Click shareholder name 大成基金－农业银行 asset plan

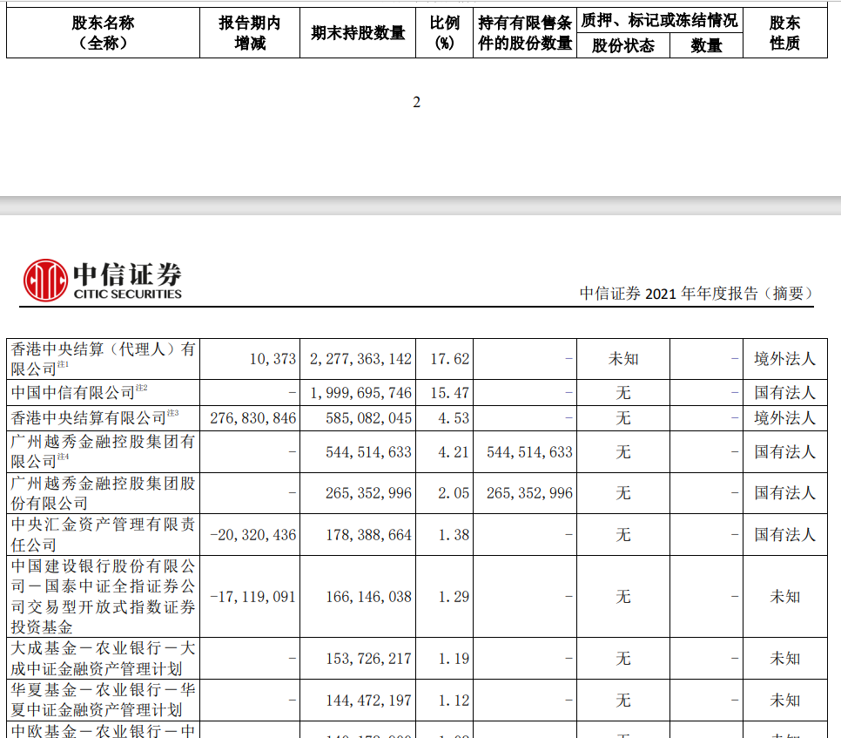pyautogui.click(x=103, y=659)
